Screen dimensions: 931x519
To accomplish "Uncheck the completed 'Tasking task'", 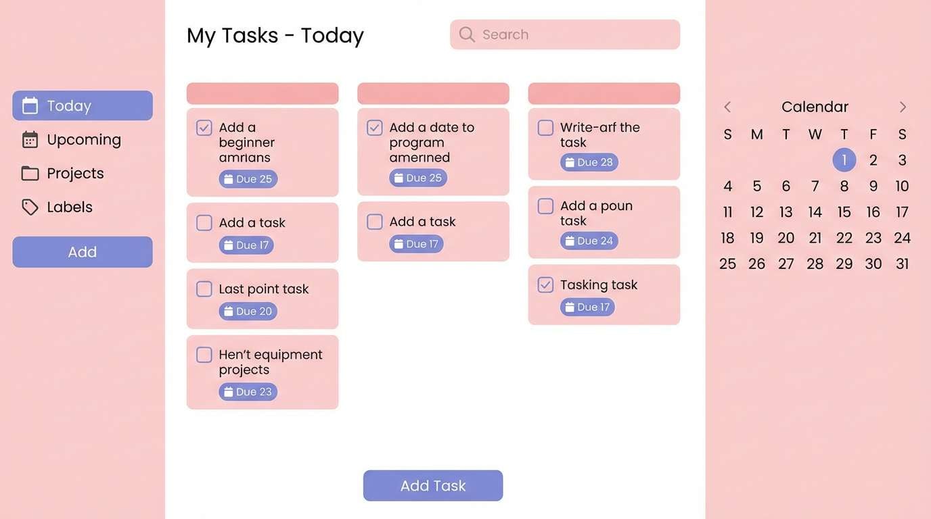I will [x=545, y=285].
